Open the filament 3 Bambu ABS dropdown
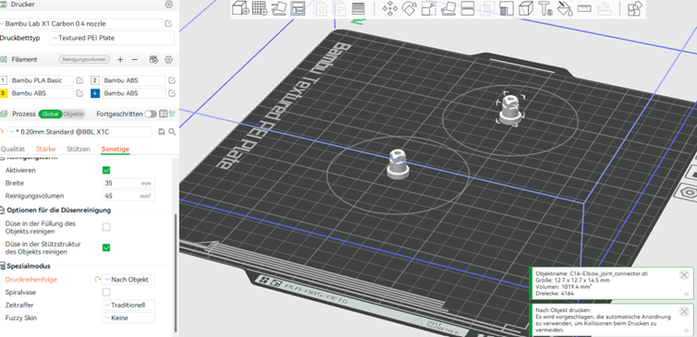The image size is (697, 337). pos(42,93)
